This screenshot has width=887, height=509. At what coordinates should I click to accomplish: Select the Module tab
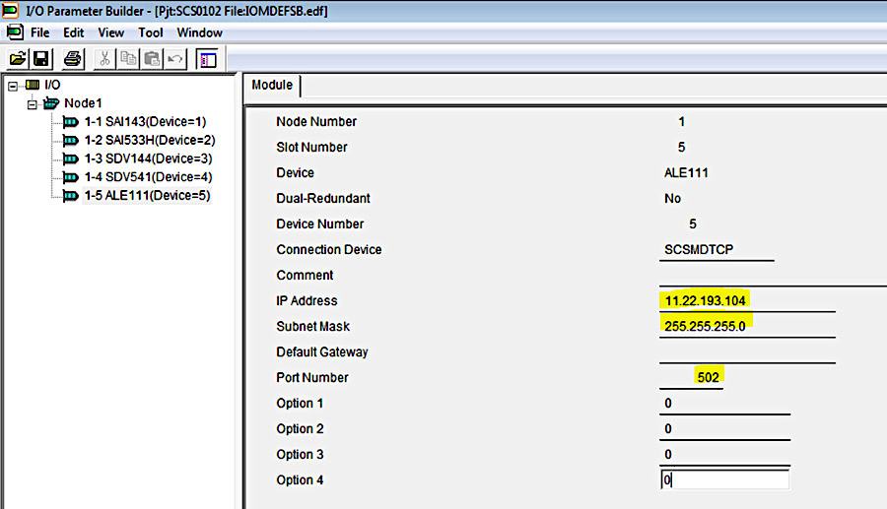[x=272, y=86]
